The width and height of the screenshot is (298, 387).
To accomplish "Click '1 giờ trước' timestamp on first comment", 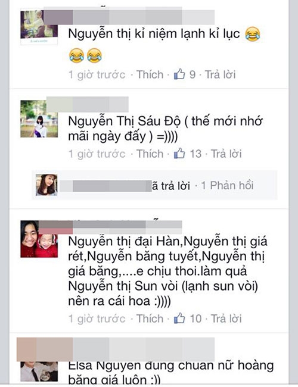I will pyautogui.click(x=97, y=75).
